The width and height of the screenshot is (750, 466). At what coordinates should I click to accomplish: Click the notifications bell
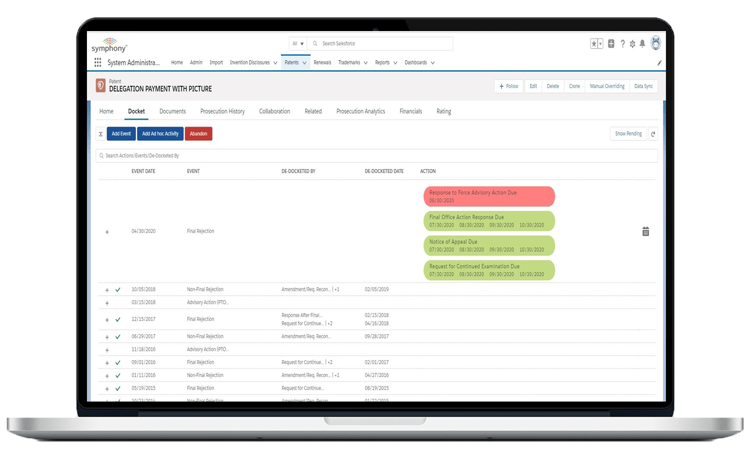(x=642, y=43)
